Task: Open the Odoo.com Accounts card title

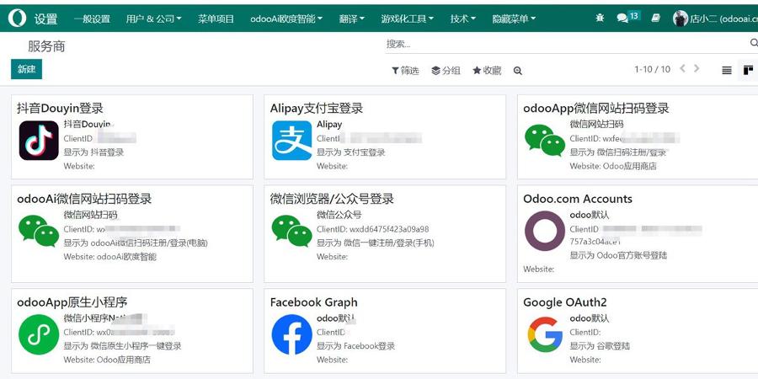Action: [577, 199]
